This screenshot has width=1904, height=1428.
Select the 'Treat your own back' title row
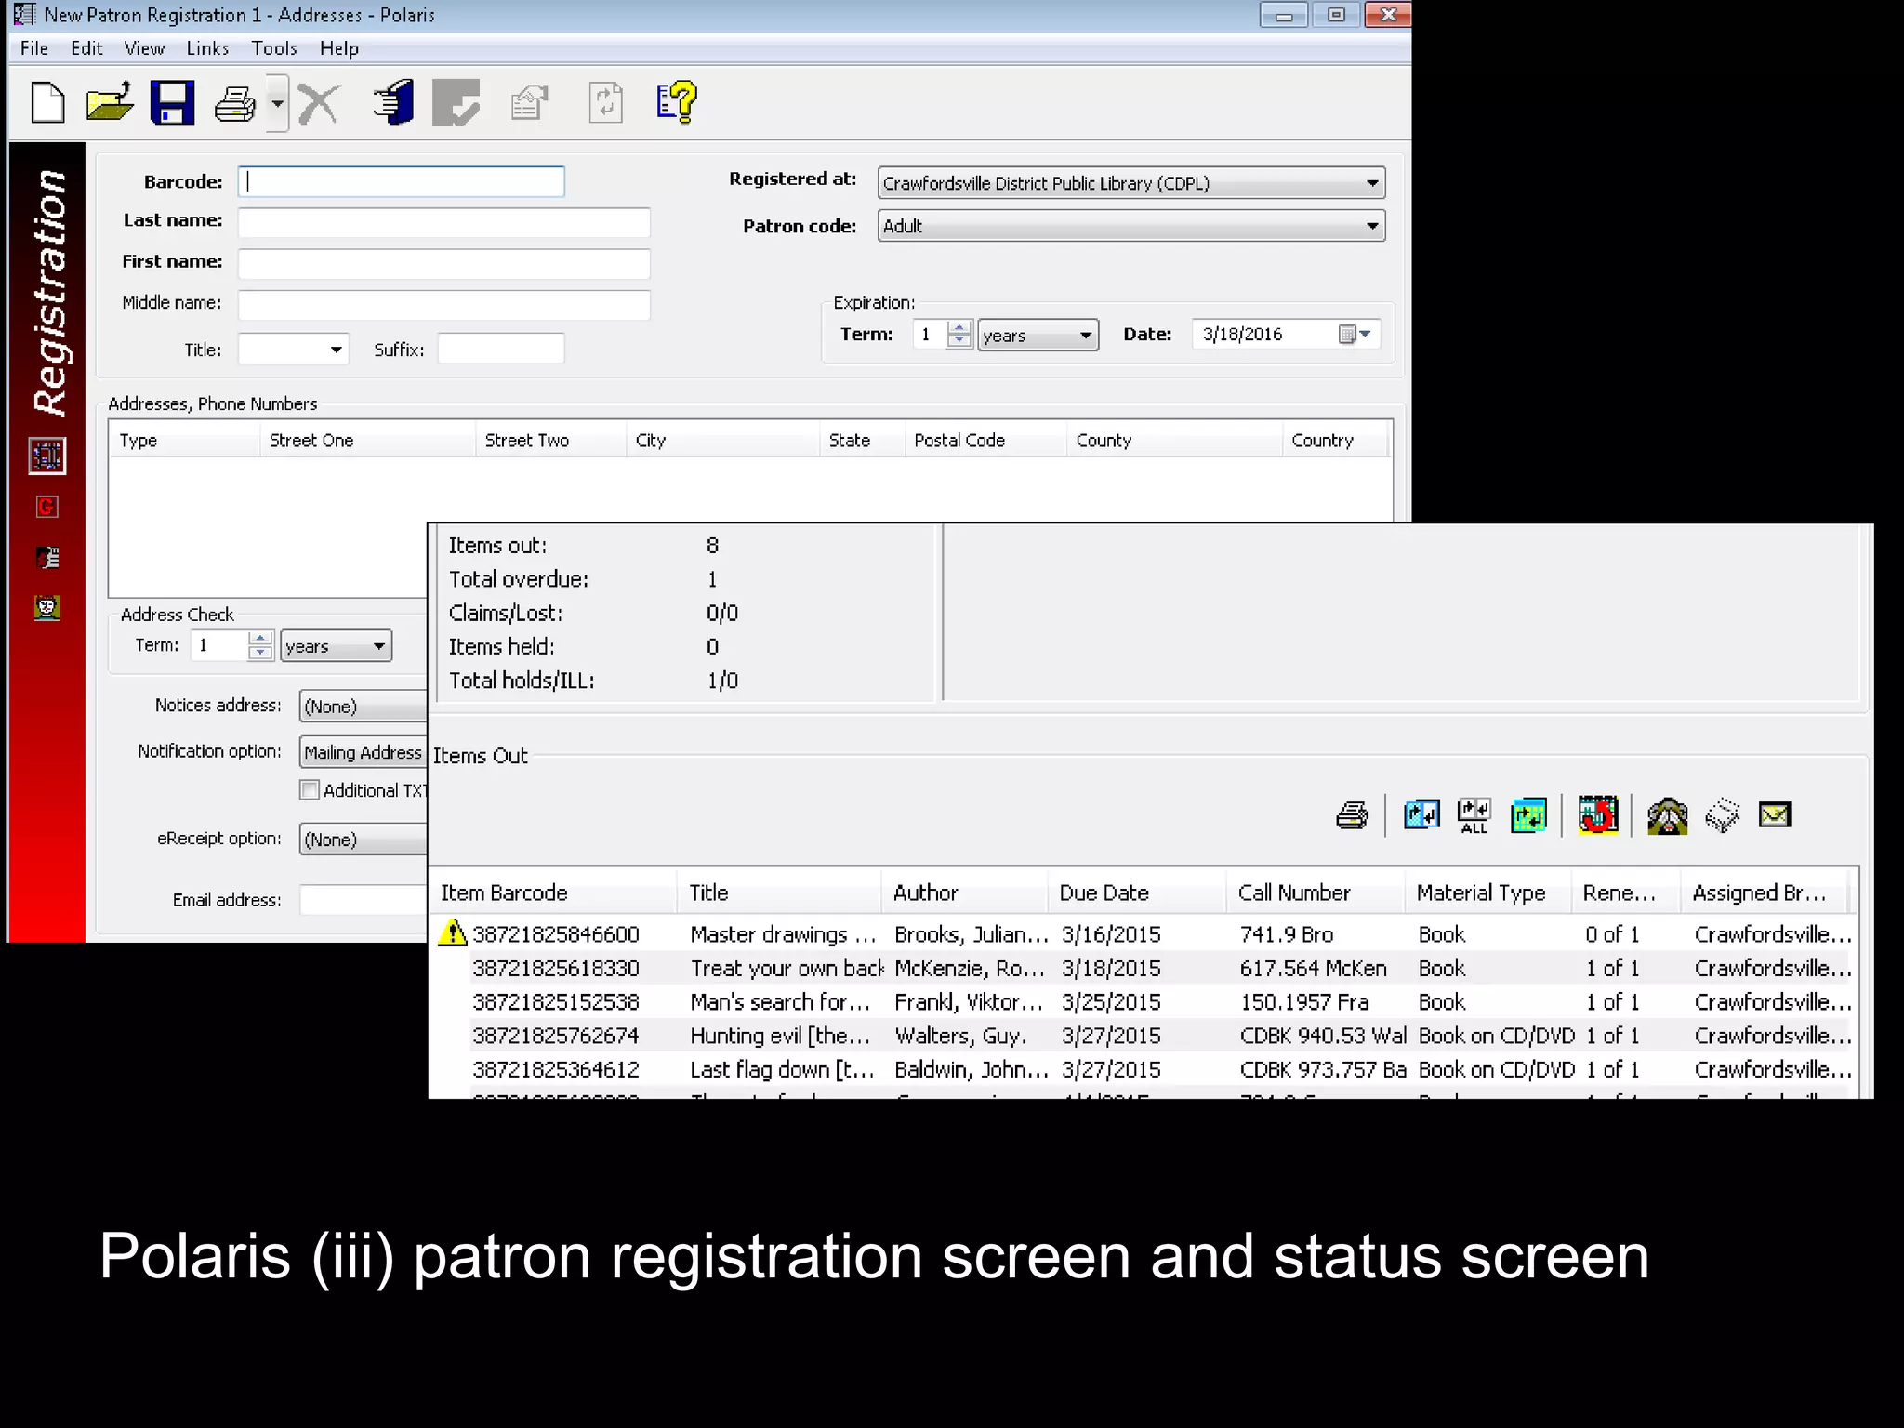coord(1144,968)
